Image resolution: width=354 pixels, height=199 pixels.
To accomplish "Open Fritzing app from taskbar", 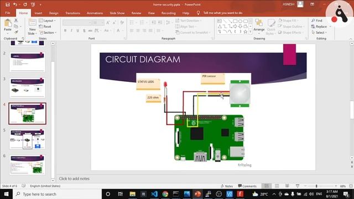I will click(240, 194).
